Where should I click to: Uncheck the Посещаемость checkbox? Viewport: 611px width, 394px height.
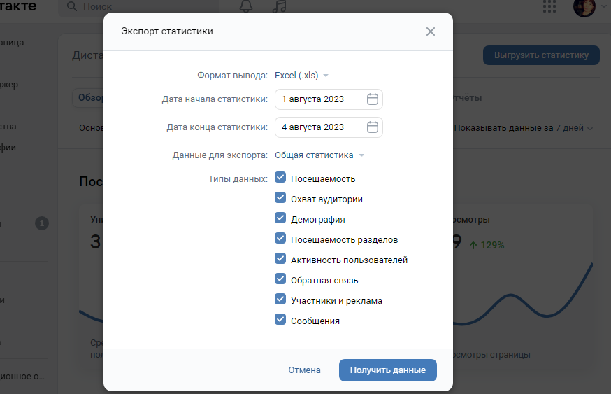coord(280,178)
